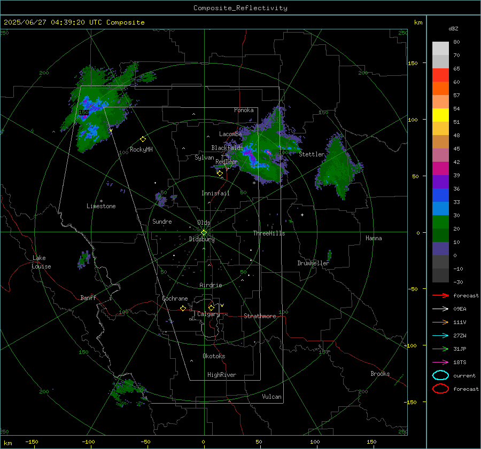Click the Didsbury city label

pos(201,239)
